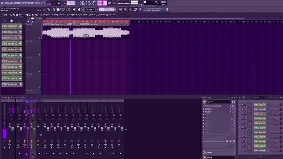
Task: Open the Pattern 1 selector
Action: pos(107,9)
